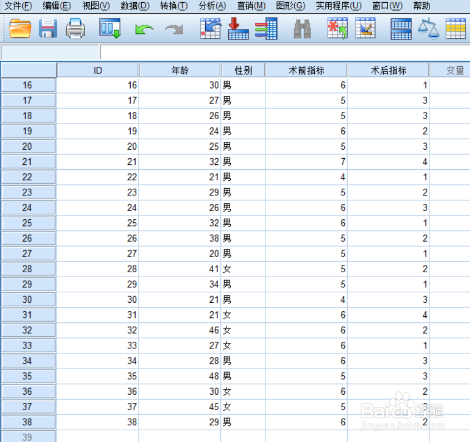Screen dimensions: 470x442
Task: Click 女 gender cell in row 31
Action: [x=243, y=315]
